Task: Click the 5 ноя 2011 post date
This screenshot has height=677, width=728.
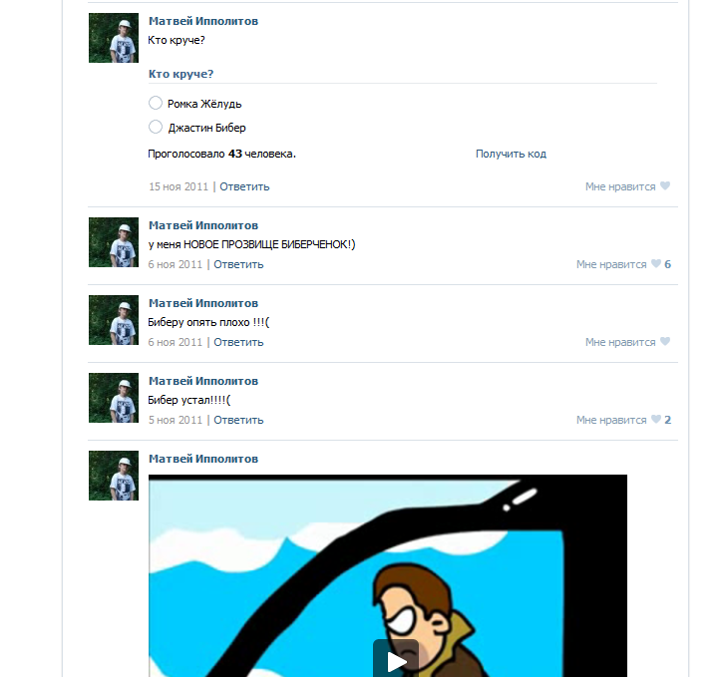Action: [176, 420]
